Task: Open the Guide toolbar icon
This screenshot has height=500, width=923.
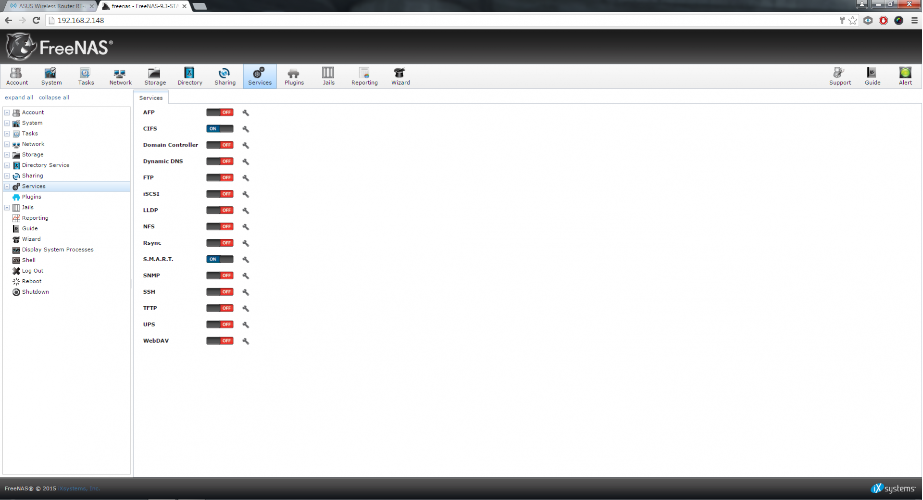Action: (872, 76)
